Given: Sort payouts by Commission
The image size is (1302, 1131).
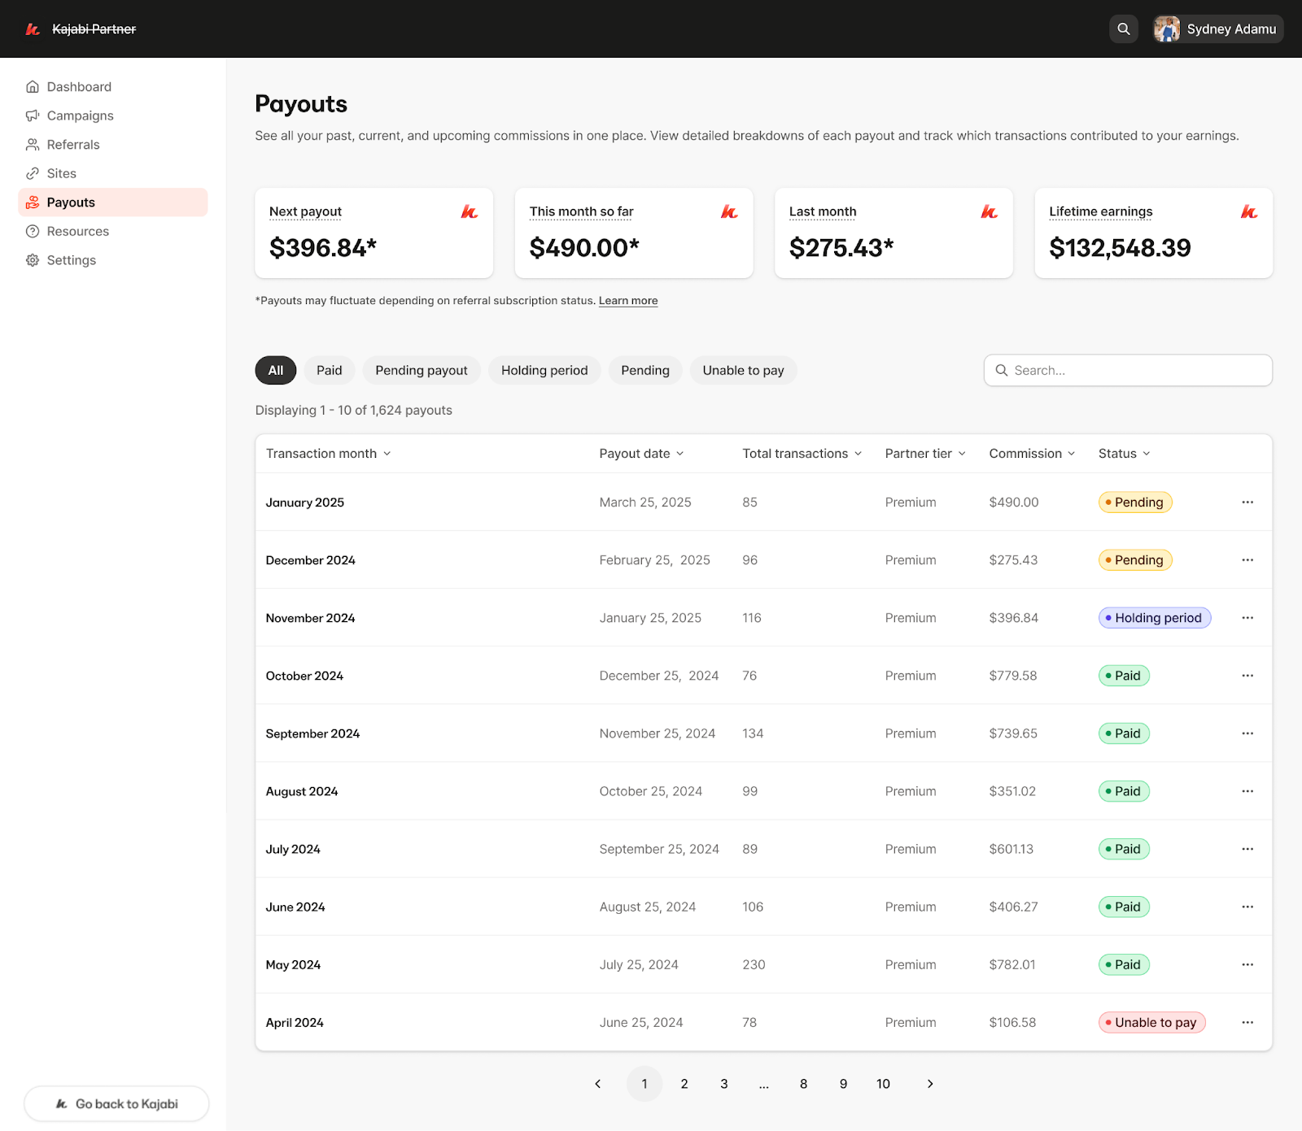Looking at the screenshot, I should [x=1071, y=453].
